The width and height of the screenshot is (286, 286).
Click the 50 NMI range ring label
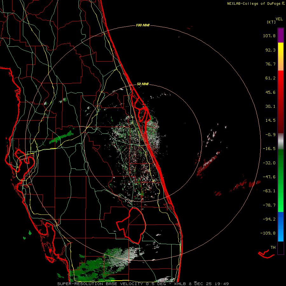[x=143, y=84]
